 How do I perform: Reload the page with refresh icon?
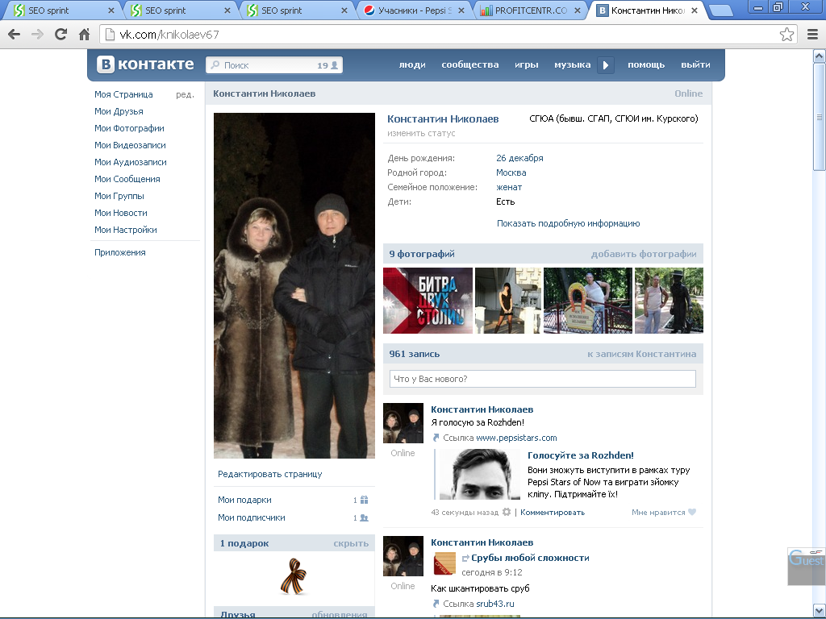[x=61, y=35]
